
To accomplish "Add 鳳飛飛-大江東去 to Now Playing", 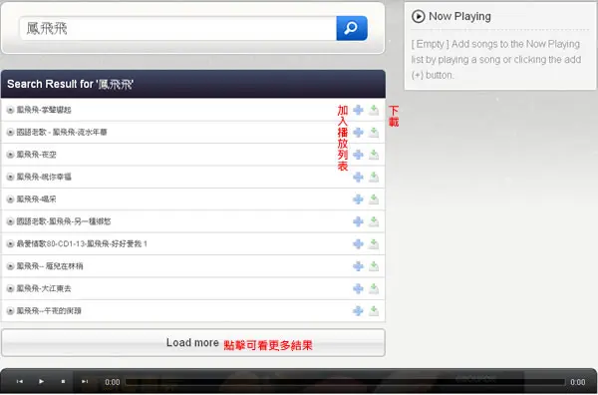I will pos(358,288).
